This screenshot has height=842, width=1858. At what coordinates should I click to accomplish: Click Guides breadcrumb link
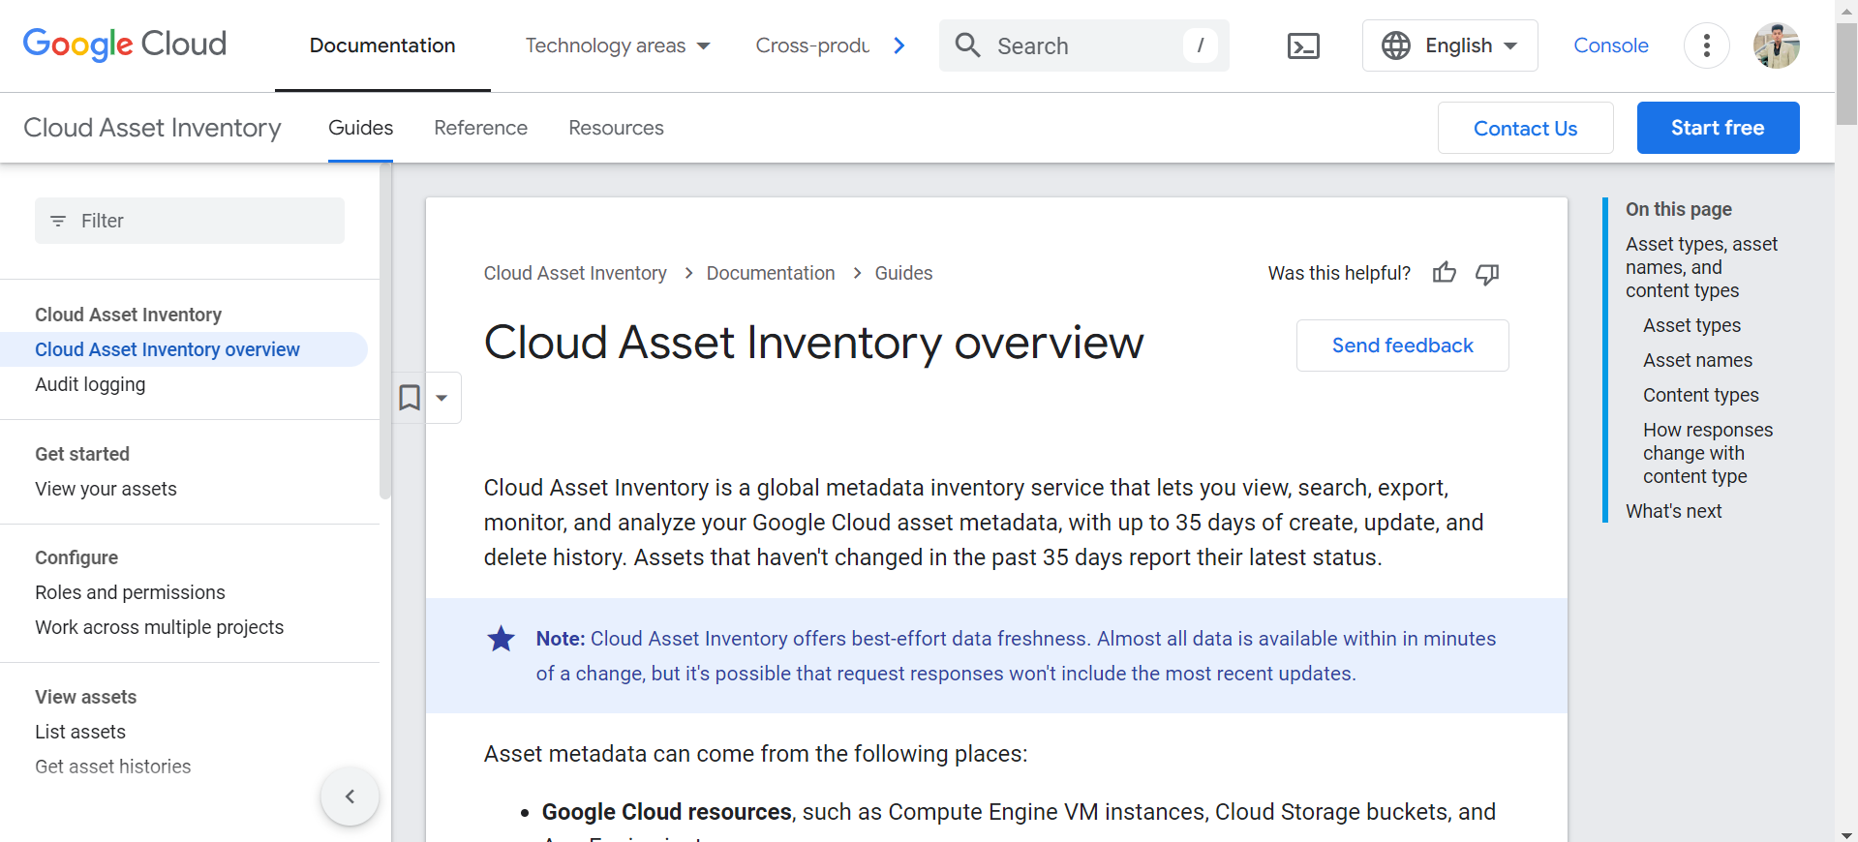coord(903,273)
